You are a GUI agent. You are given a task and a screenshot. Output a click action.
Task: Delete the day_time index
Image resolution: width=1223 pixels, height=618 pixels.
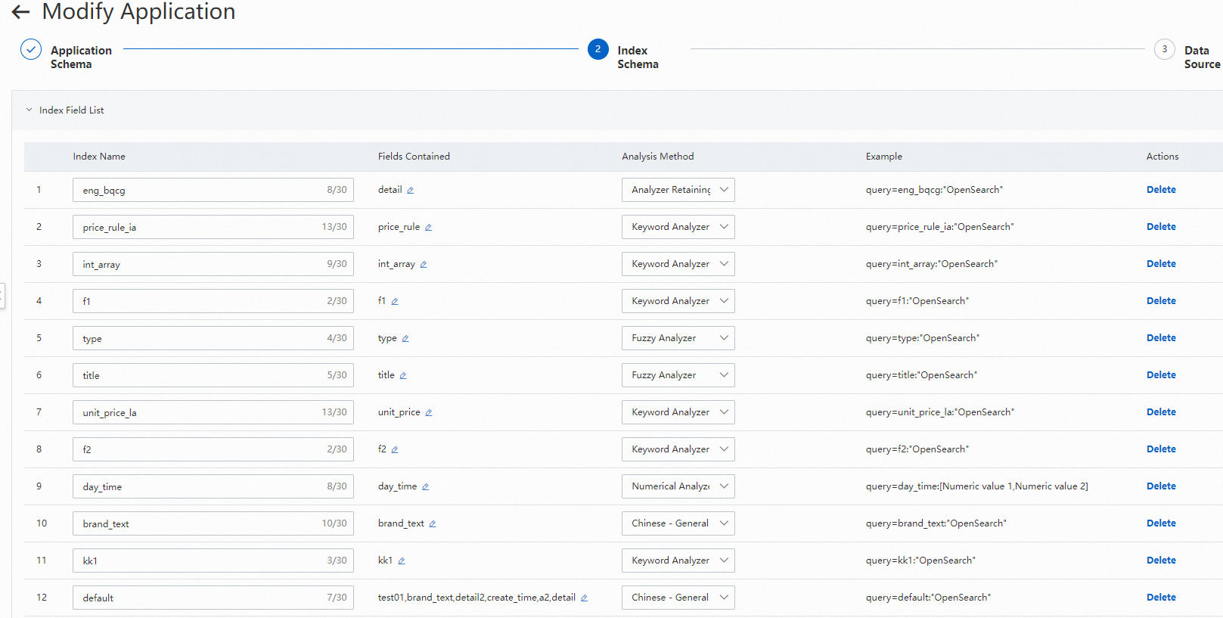(x=1161, y=486)
